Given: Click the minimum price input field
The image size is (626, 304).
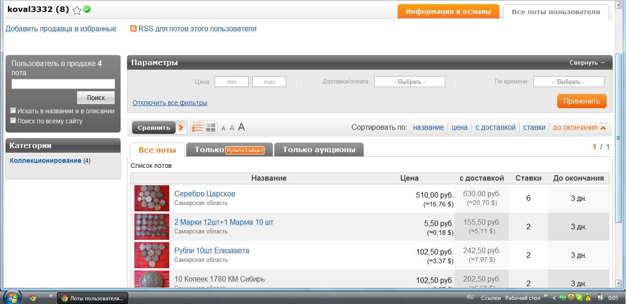Looking at the screenshot, I should 232,82.
